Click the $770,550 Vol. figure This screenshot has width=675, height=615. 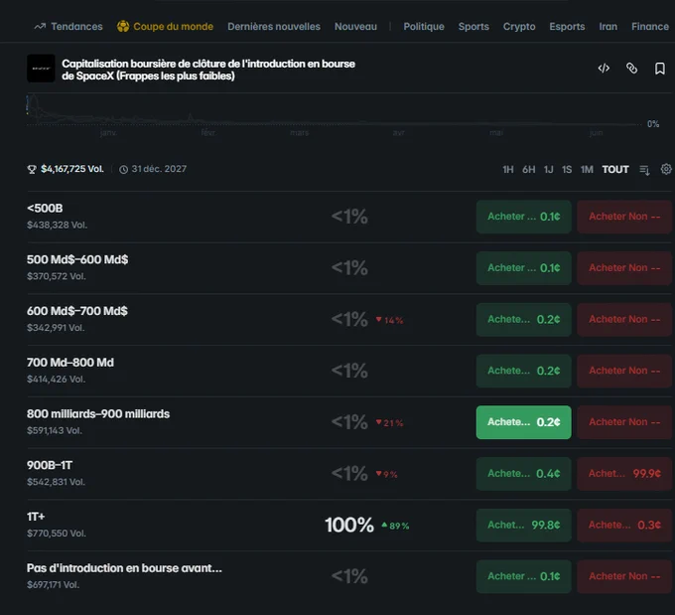pyautogui.click(x=57, y=534)
